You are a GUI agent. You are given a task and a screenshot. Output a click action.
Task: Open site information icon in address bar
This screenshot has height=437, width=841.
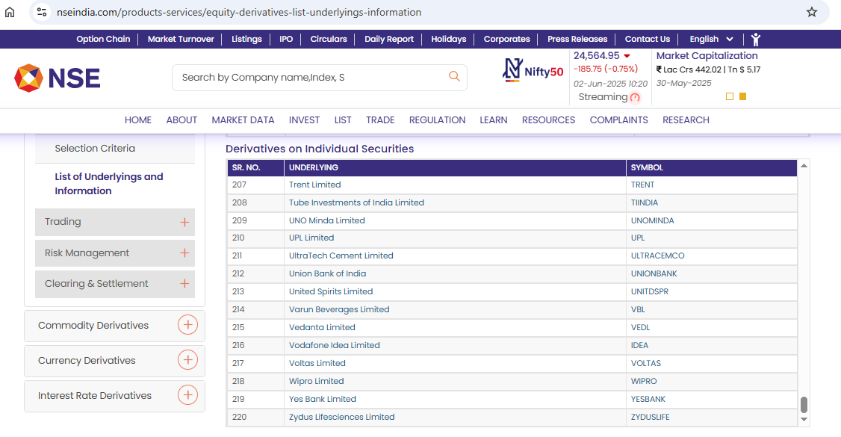[x=42, y=12]
